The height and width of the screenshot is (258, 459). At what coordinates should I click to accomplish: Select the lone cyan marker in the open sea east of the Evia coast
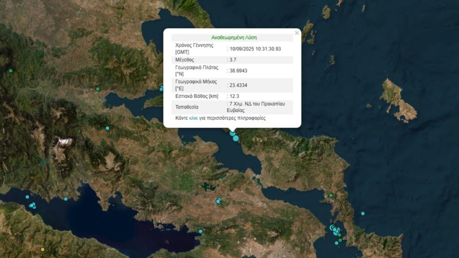pyautogui.click(x=363, y=214)
